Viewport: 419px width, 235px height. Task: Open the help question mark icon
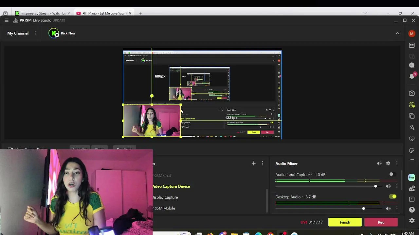pos(412,210)
